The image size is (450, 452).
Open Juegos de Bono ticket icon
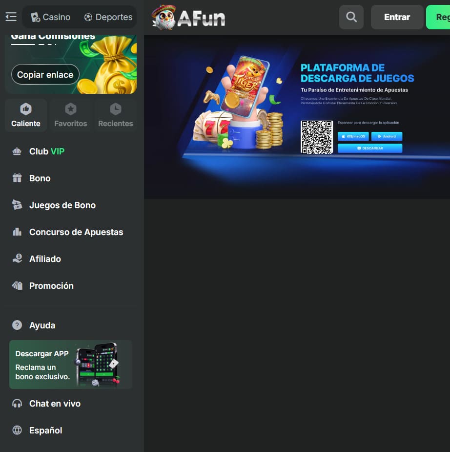pos(17,205)
